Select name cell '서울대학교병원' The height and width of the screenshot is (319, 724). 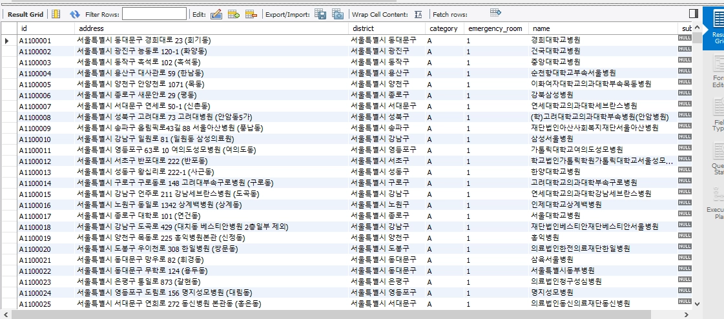[x=603, y=216]
